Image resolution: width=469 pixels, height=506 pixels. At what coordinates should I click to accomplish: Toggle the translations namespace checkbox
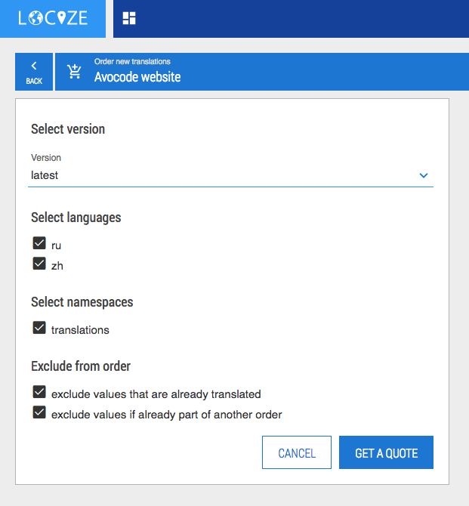pyautogui.click(x=39, y=328)
